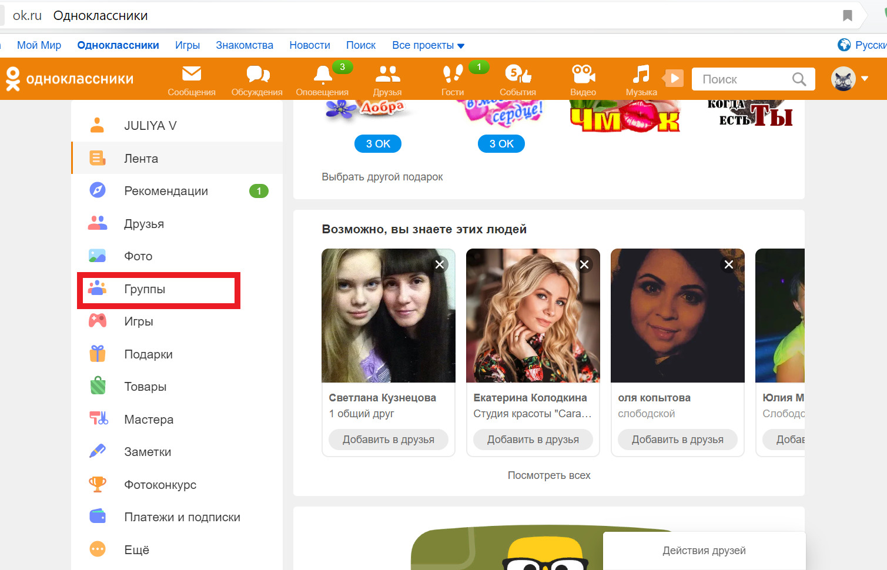Open Новости link in top bar

coord(310,45)
